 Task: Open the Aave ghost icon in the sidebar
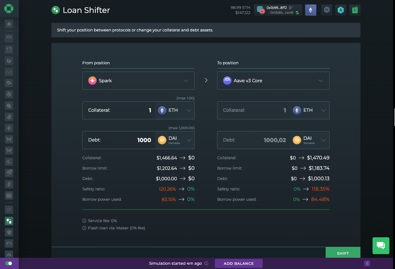[9, 38]
